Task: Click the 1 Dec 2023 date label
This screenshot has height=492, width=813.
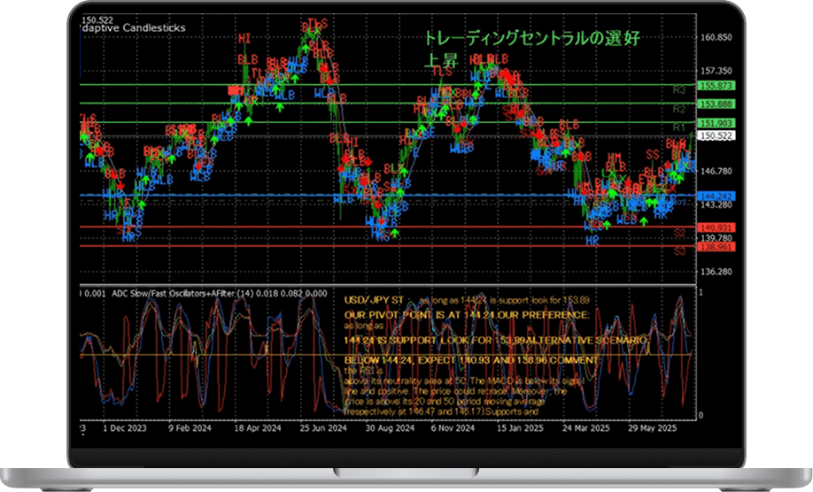Action: tap(123, 427)
